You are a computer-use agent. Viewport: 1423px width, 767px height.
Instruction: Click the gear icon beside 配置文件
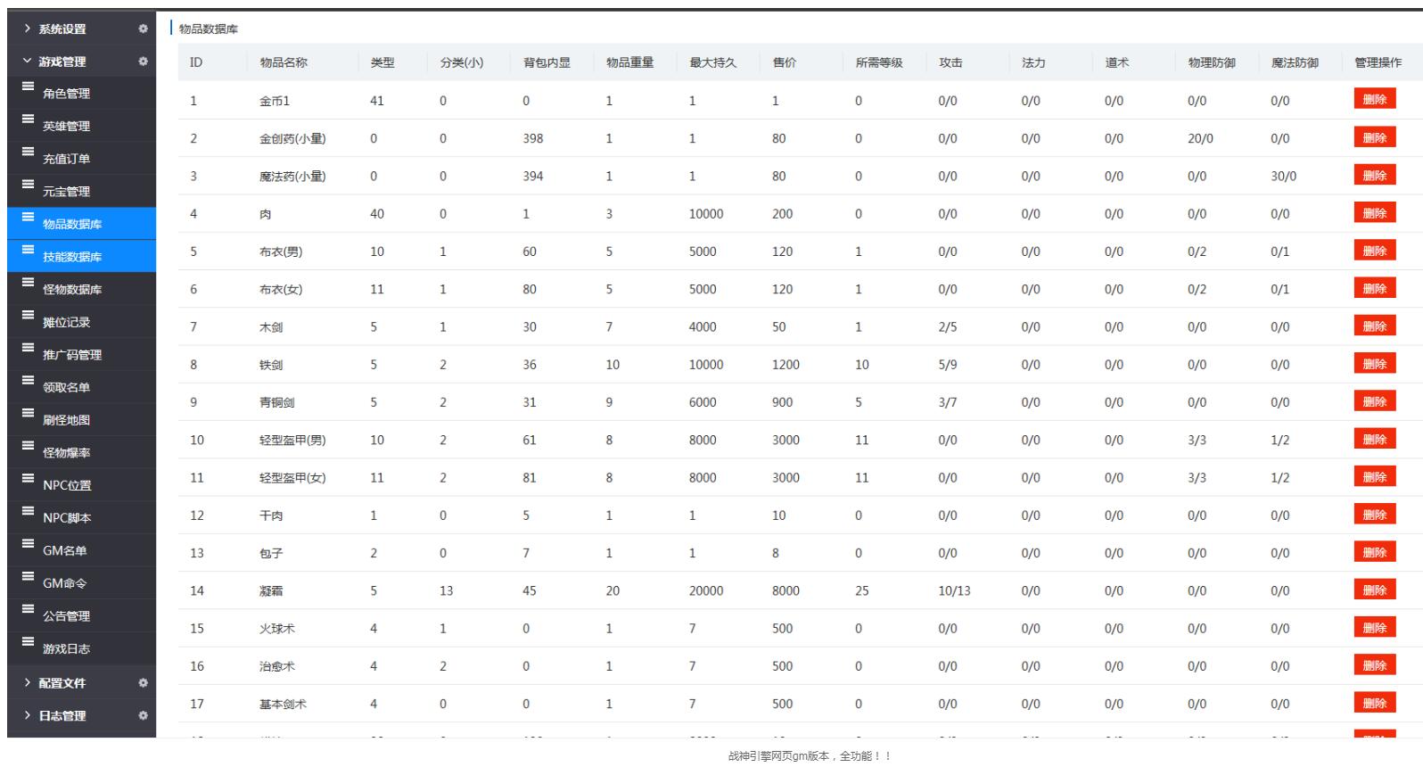click(143, 683)
